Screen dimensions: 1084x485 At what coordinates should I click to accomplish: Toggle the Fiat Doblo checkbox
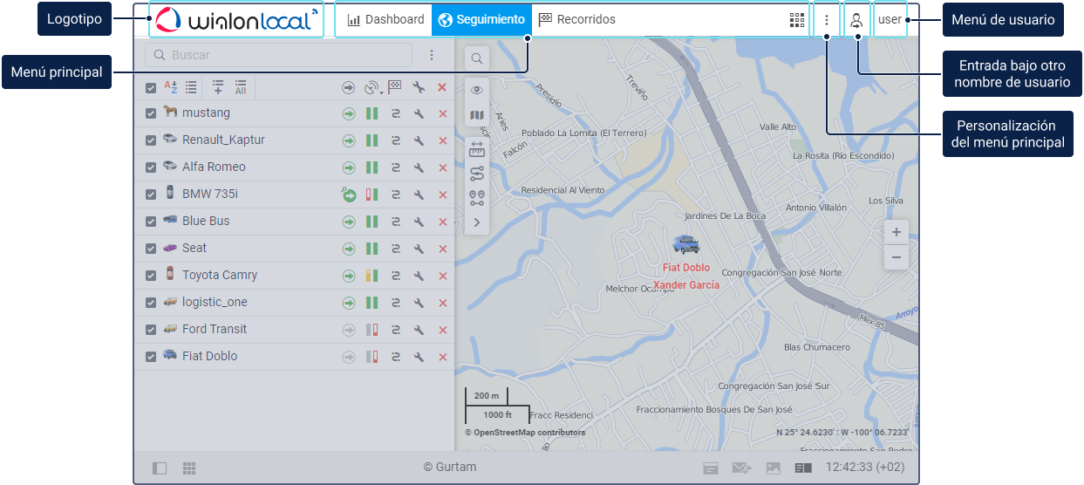pyautogui.click(x=151, y=357)
